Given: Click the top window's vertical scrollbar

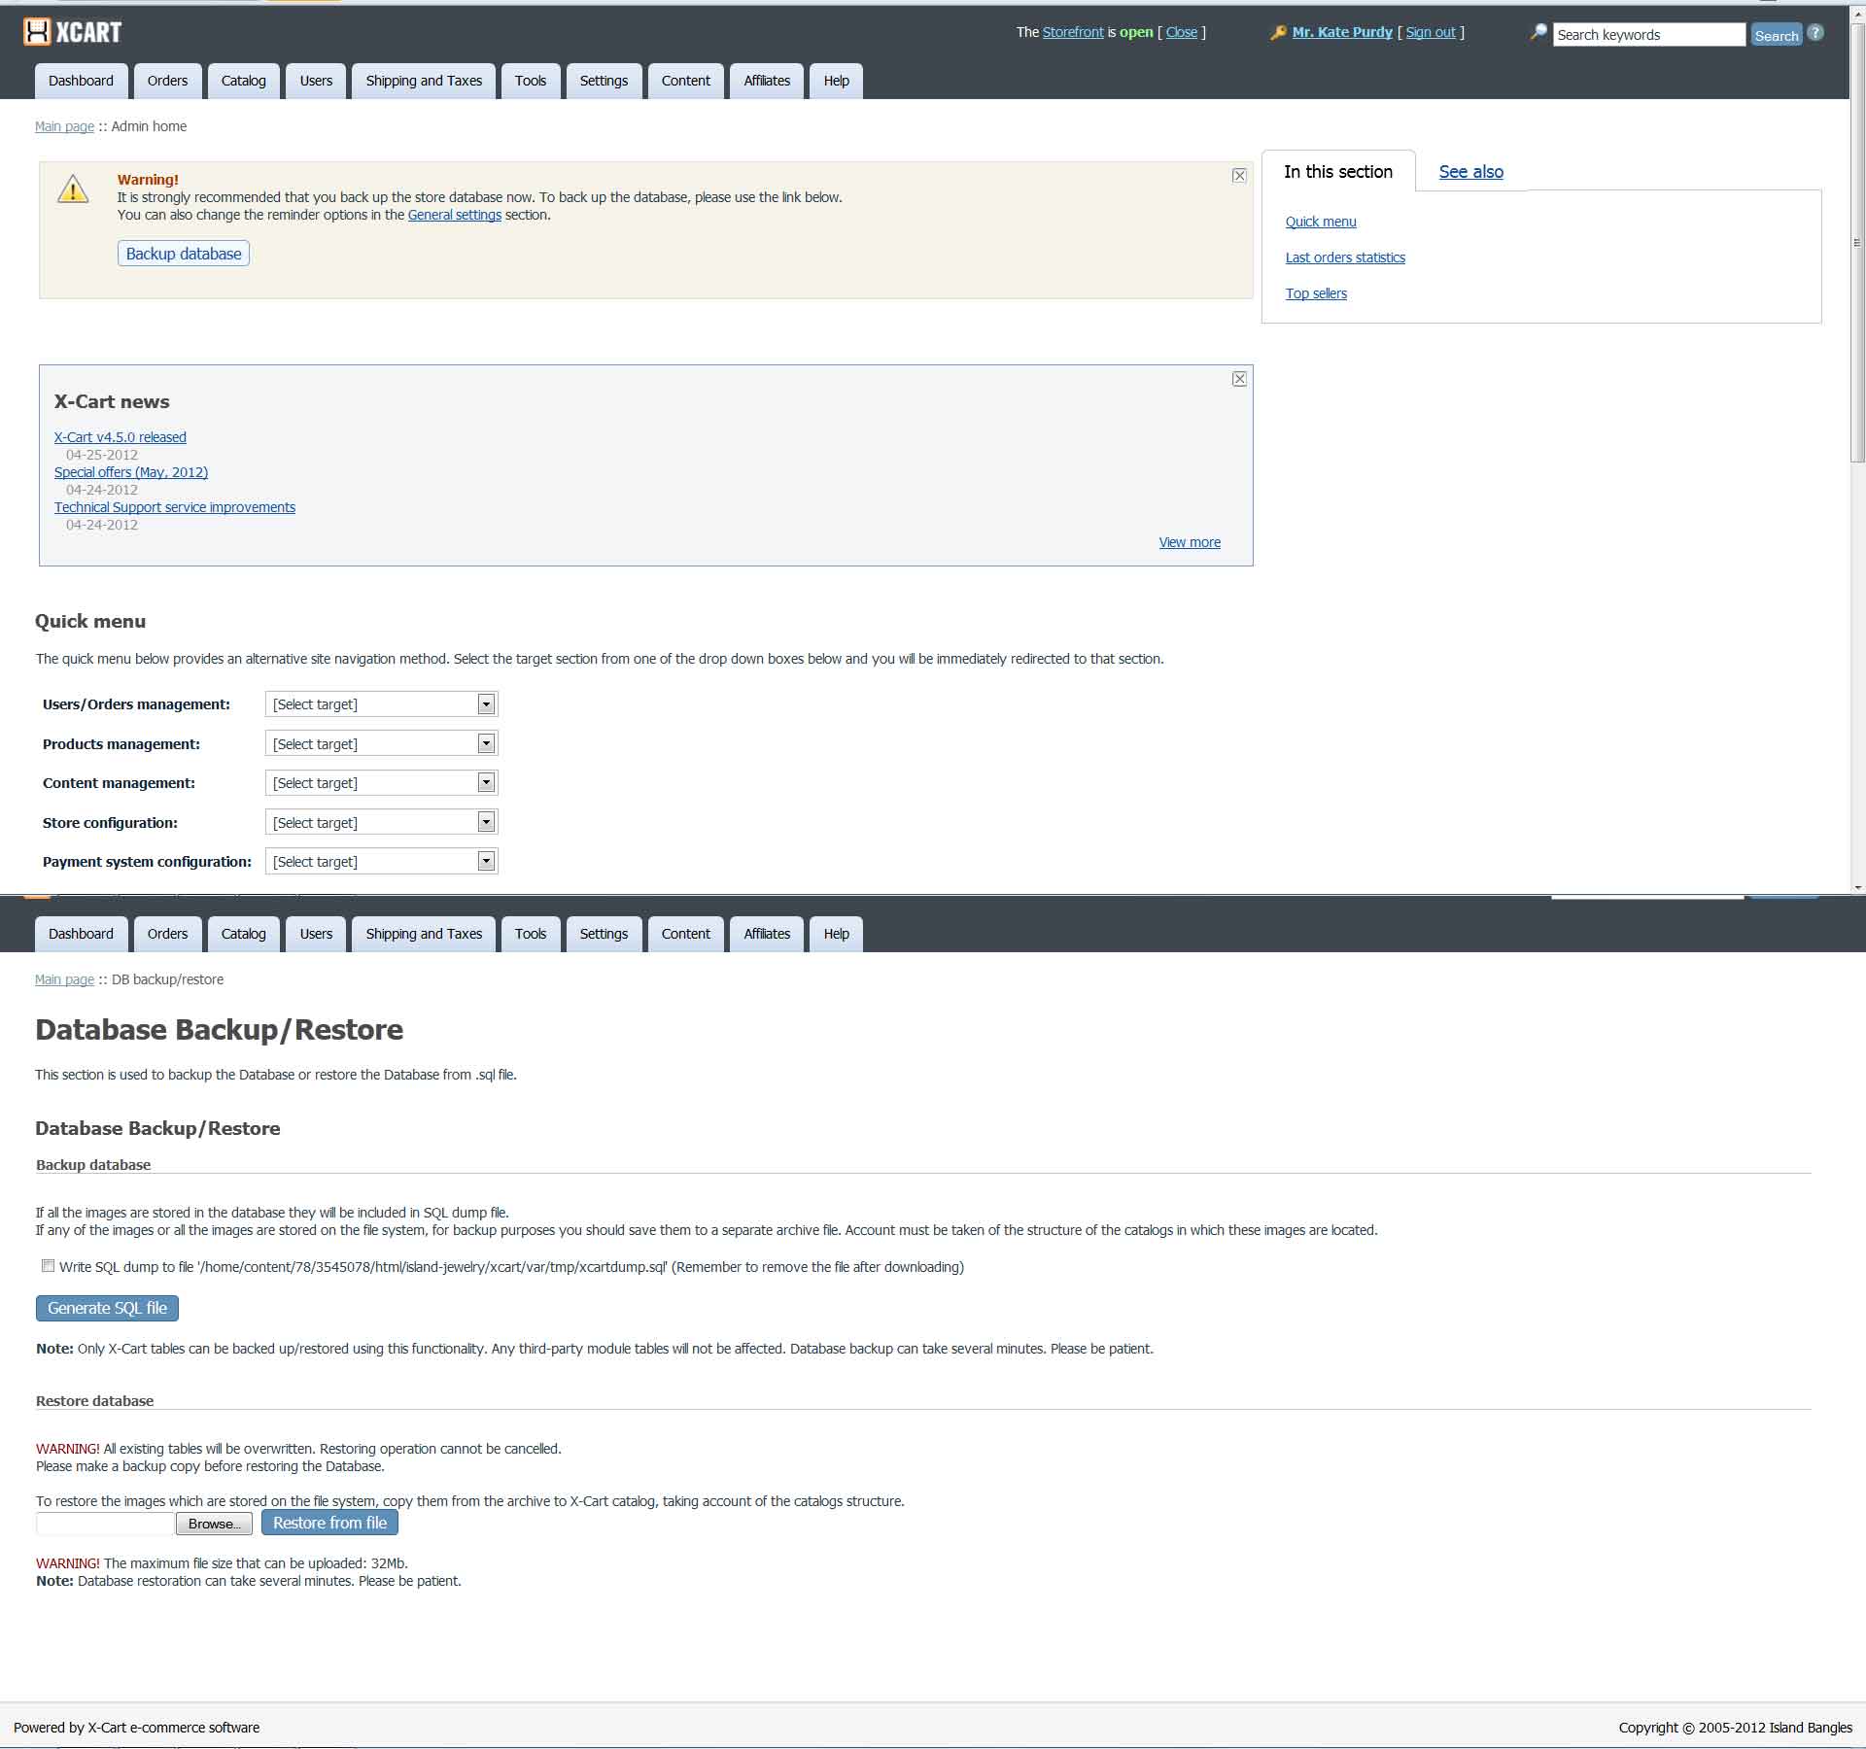Looking at the screenshot, I should (1856, 243).
